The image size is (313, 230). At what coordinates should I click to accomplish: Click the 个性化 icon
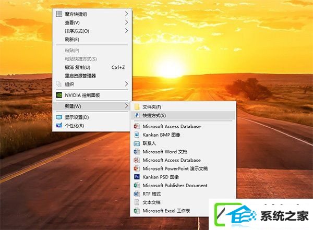pyautogui.click(x=59, y=125)
